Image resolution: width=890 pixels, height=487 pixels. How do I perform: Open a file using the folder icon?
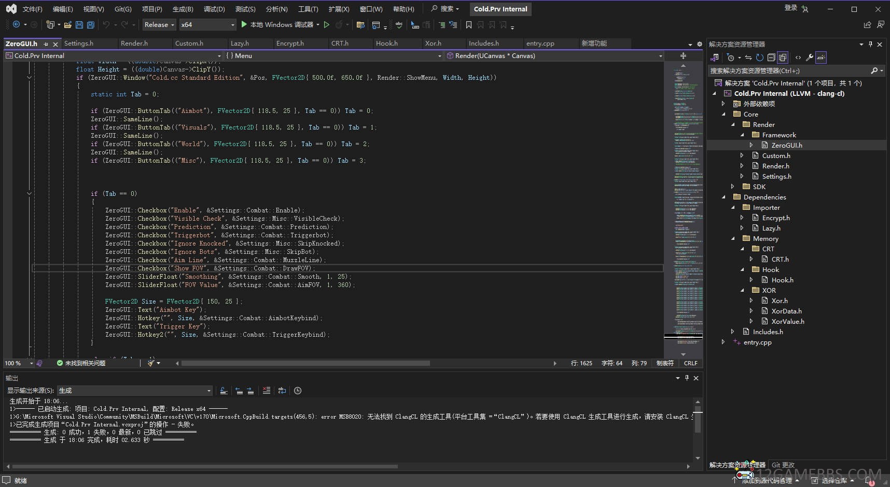[68, 24]
